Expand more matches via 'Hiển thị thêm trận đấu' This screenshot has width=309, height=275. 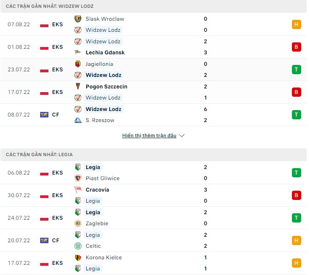pyautogui.click(x=149, y=136)
